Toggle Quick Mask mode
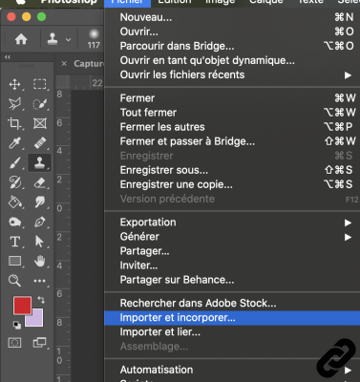Image resolution: width=360 pixels, height=382 pixels. click(14, 343)
